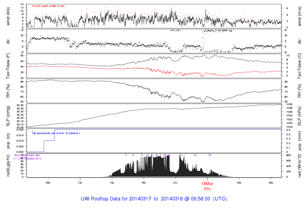Click the '09z' time axis tick label
The width and height of the screenshot is (308, 211).
[x=48, y=183]
